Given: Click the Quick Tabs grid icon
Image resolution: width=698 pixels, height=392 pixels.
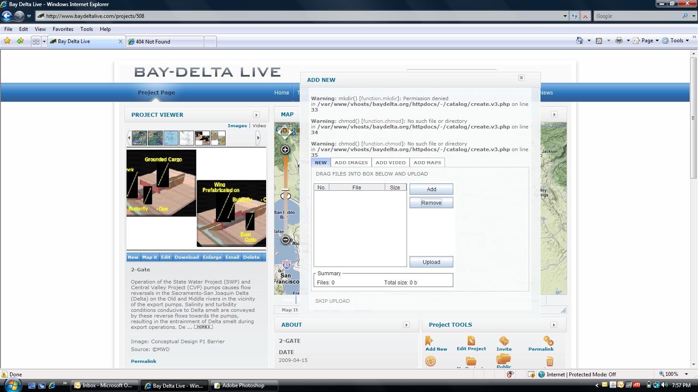Looking at the screenshot, I should tap(36, 41).
